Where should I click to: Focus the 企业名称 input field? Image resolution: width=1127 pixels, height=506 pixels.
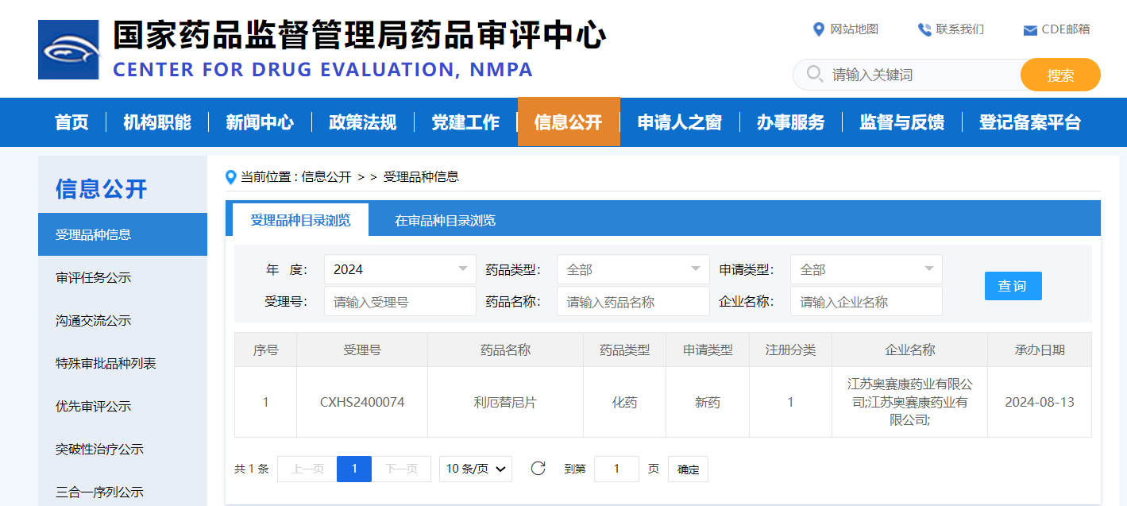[x=866, y=302]
